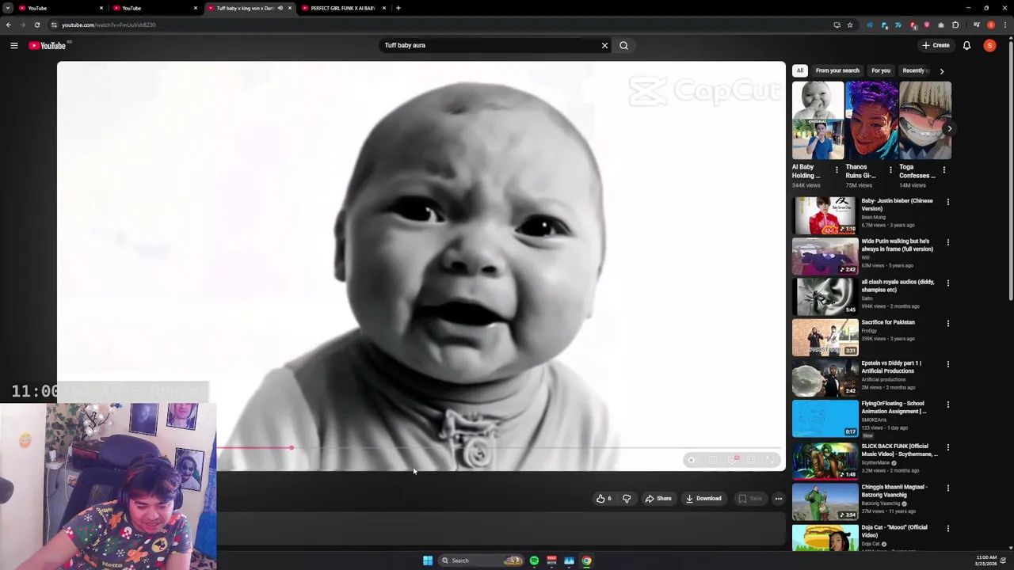
Task: Open options for 'Wide Putin walking' video
Action: coord(947,242)
